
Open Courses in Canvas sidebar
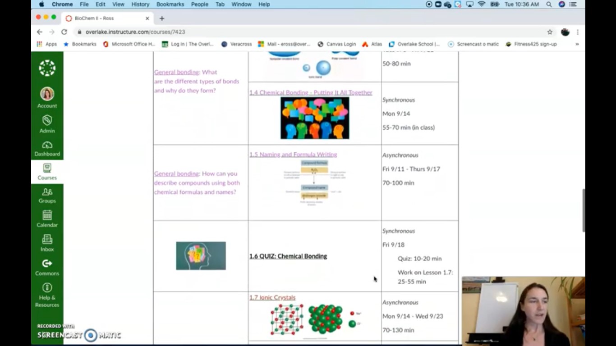(47, 172)
